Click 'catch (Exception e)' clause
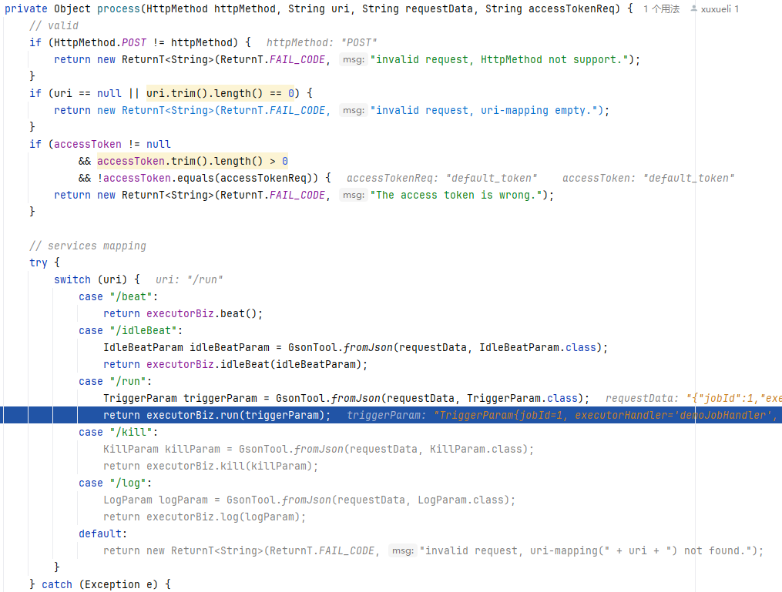Screen dimensions: 782x592 pyautogui.click(x=99, y=584)
